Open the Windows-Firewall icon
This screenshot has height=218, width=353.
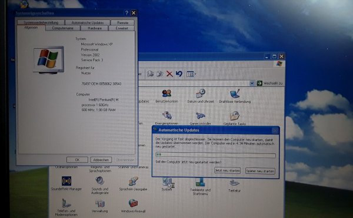pyautogui.click(x=134, y=206)
